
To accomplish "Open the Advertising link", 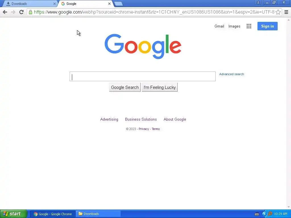I will [109, 120].
